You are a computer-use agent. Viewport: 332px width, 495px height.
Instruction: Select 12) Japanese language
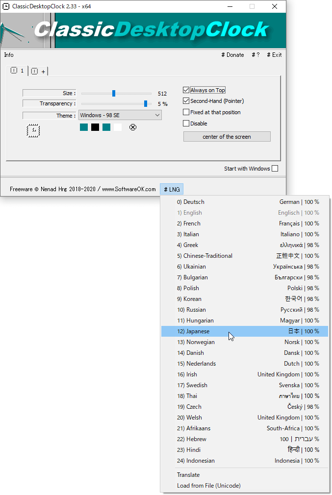(x=245, y=331)
